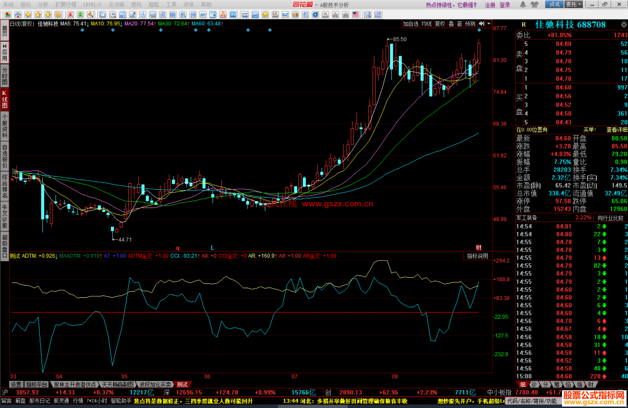Screen dimensions: 628x408
Task: Toggle 复权 price adjustment button
Action: point(440,24)
